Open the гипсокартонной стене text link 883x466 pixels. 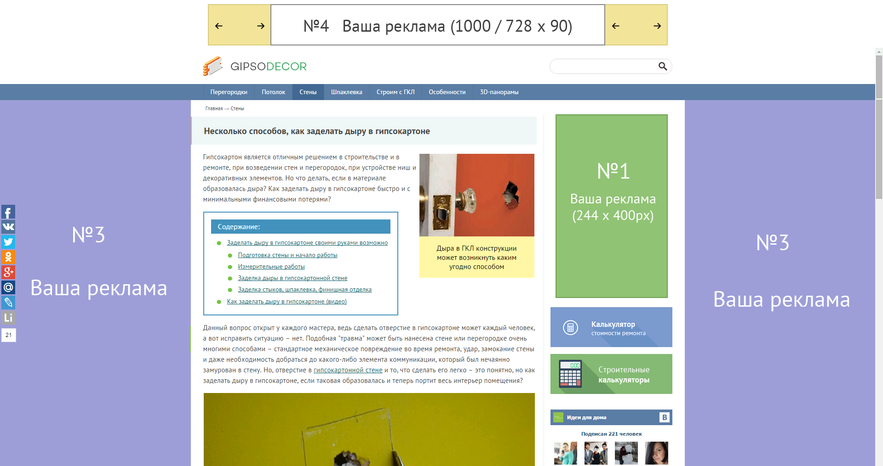[348, 370]
